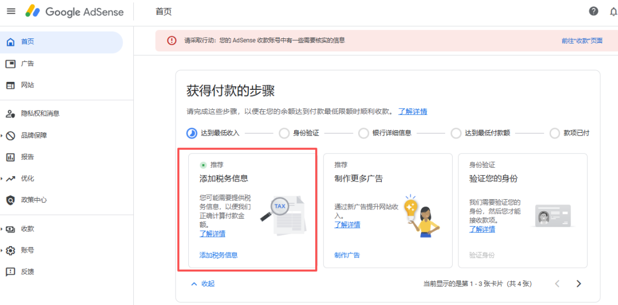Select the 达到最低收入 step circle
Viewport: 618px width, 305px height.
coord(192,133)
